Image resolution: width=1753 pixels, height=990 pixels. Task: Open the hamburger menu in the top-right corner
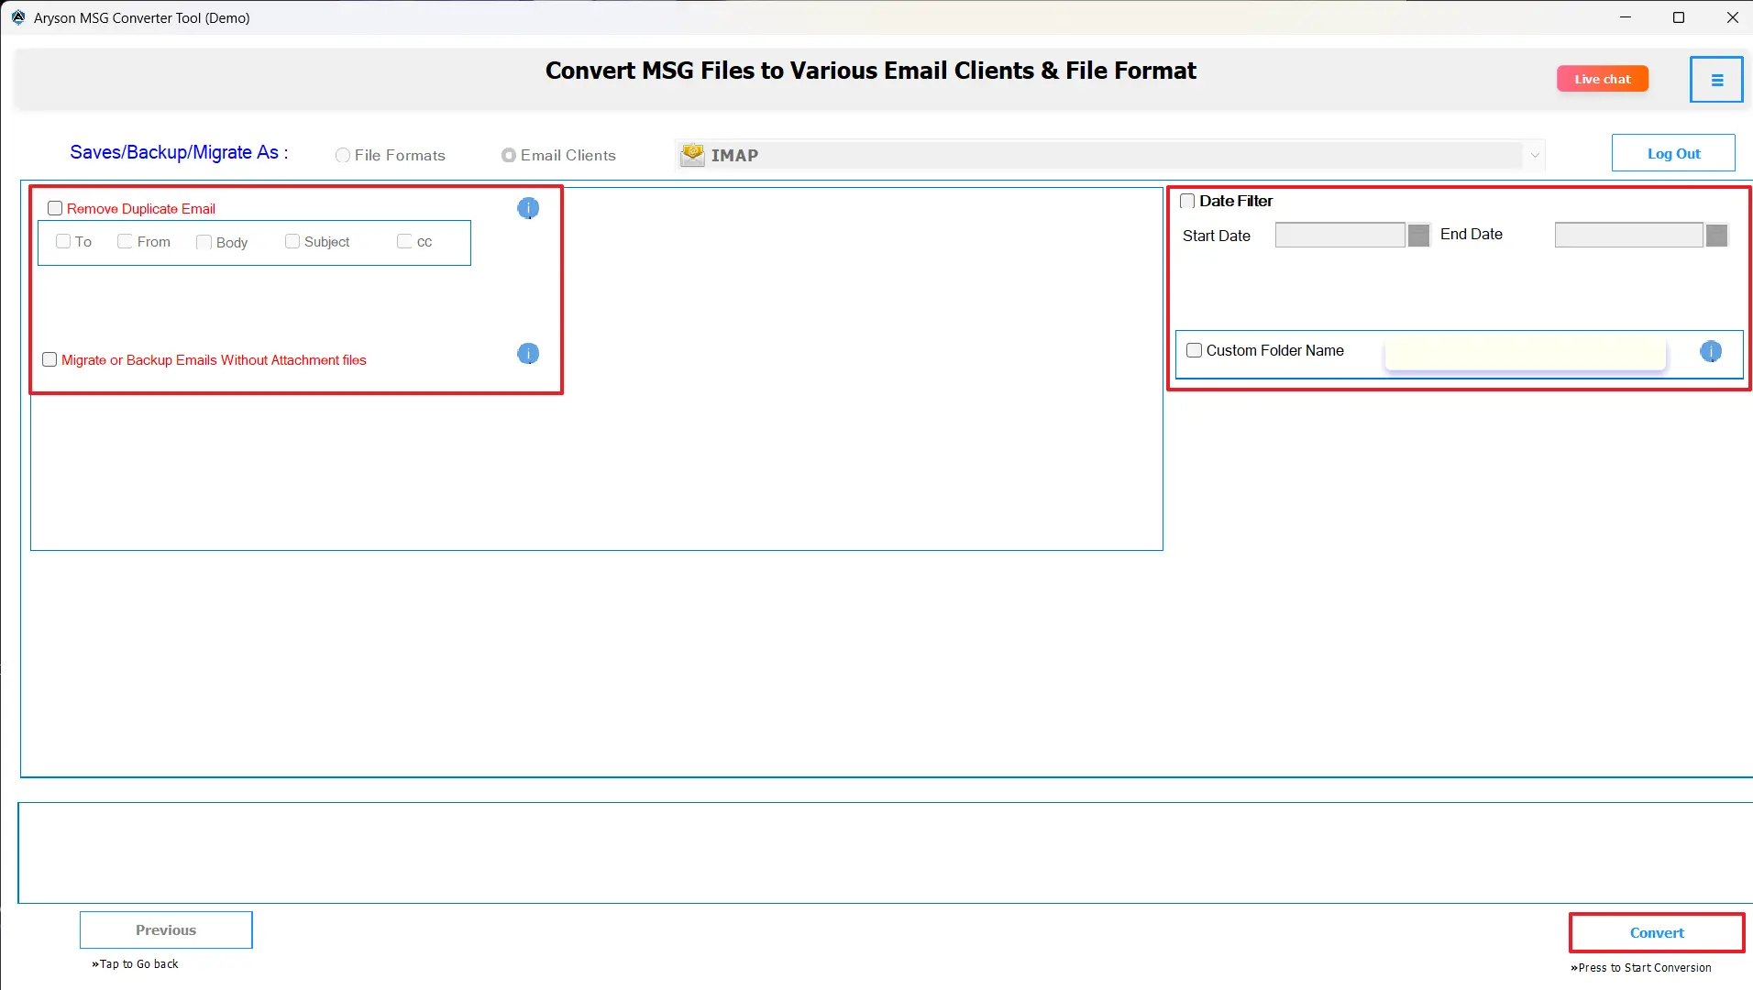click(1714, 79)
